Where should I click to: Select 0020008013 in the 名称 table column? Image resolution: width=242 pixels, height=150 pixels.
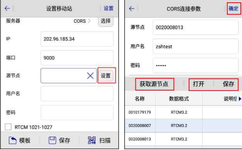[x=140, y=139]
